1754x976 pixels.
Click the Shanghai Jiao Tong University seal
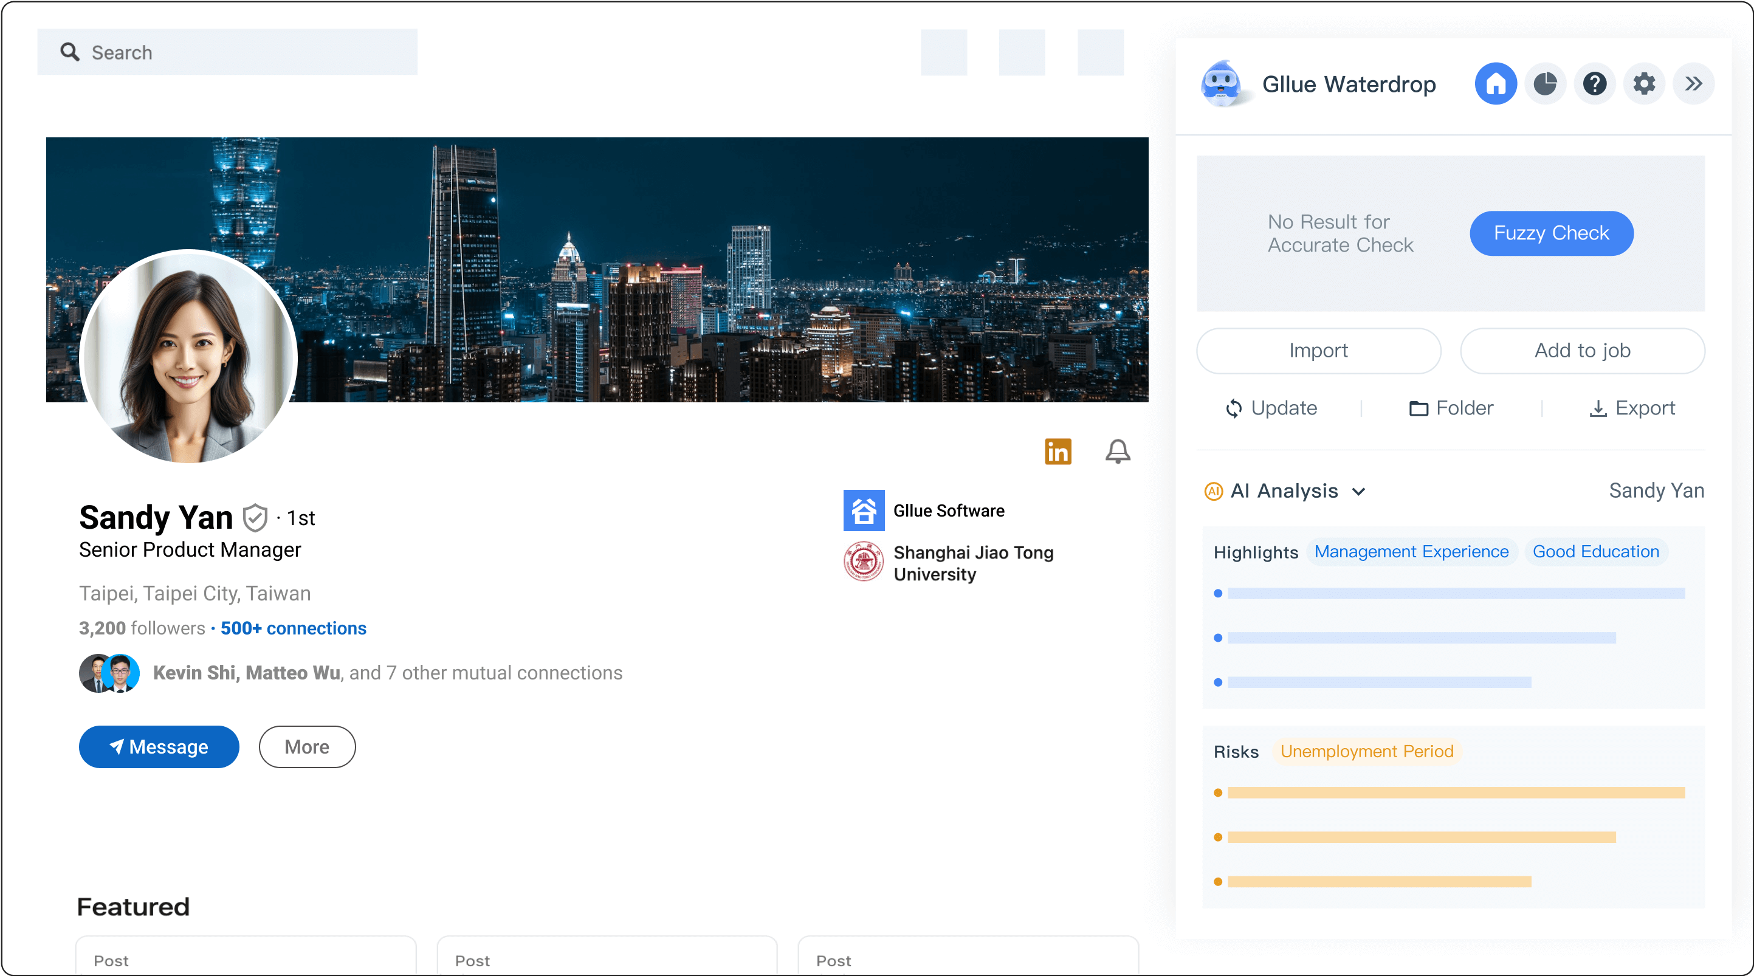point(864,561)
